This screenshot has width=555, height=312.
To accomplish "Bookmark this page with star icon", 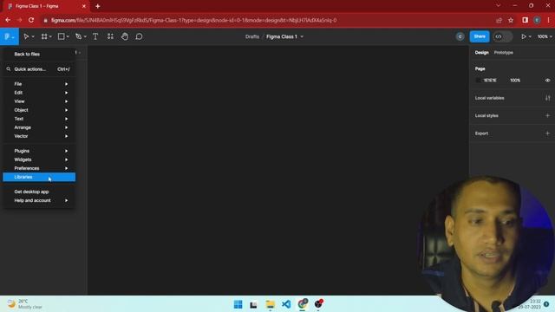I will pyautogui.click(x=511, y=20).
